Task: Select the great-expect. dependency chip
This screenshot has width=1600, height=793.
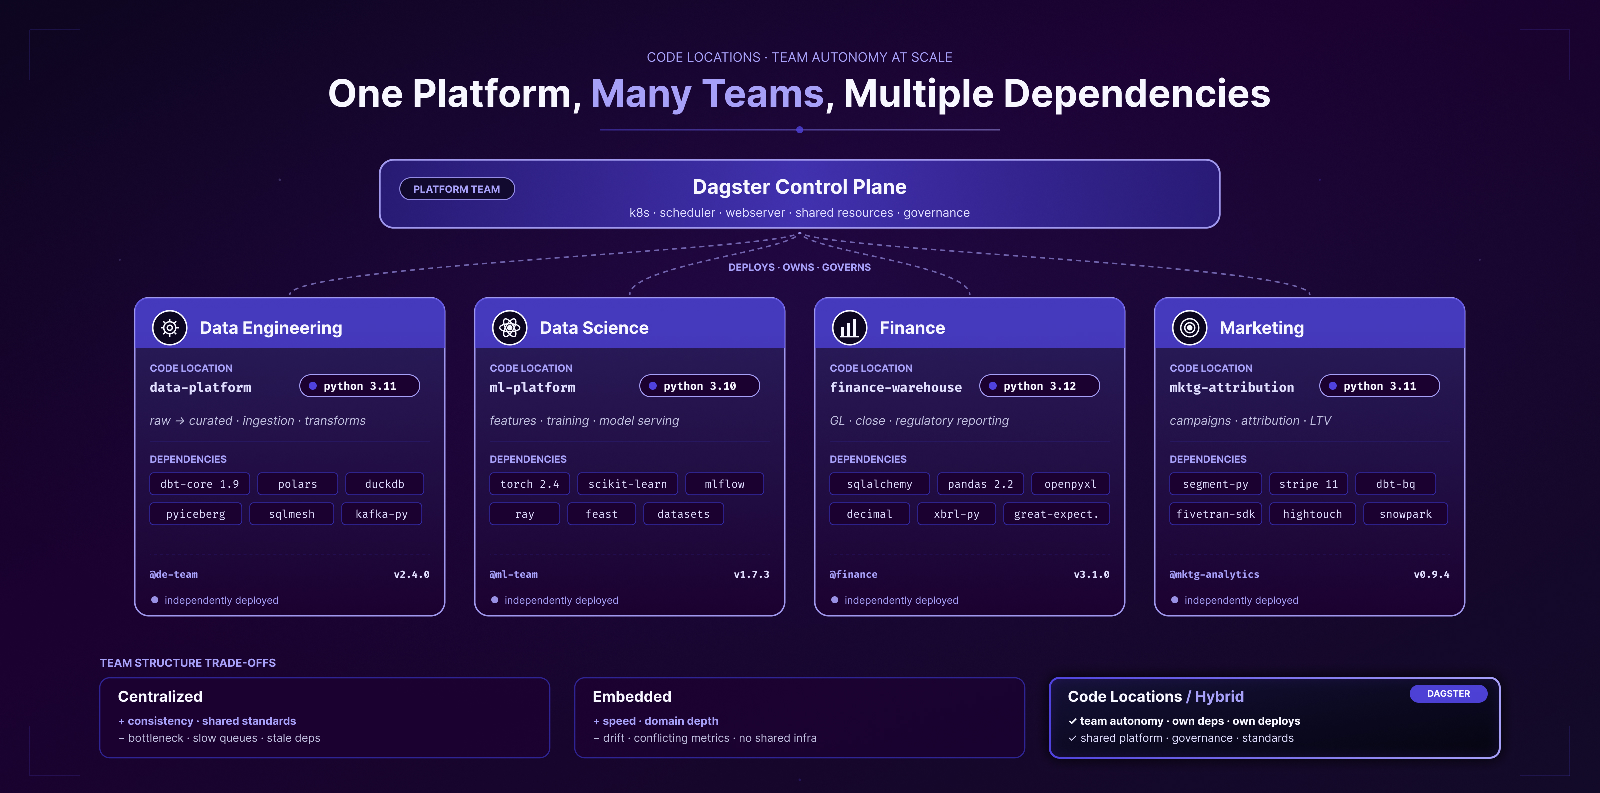Action: click(x=1056, y=514)
